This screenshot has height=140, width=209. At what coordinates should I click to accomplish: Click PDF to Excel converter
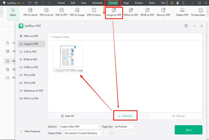(46, 12)
